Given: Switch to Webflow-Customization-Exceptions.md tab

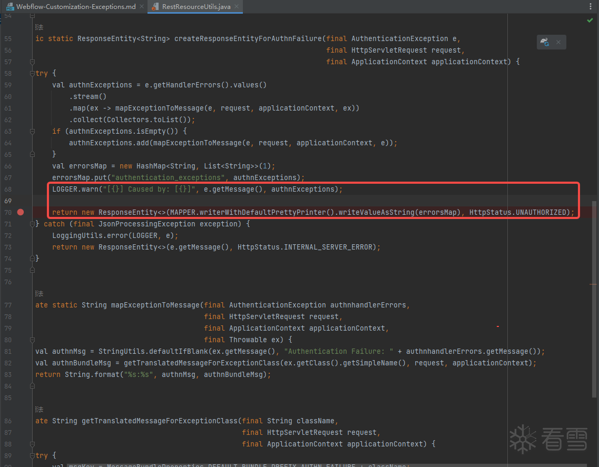Looking at the screenshot, I should pyautogui.click(x=76, y=6).
